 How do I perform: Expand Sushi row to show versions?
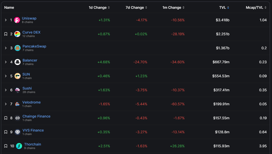point(6,90)
